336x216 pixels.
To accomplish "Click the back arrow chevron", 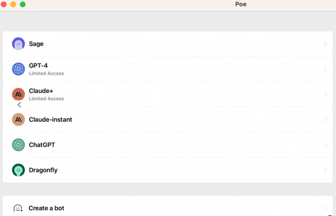I will [x=19, y=105].
